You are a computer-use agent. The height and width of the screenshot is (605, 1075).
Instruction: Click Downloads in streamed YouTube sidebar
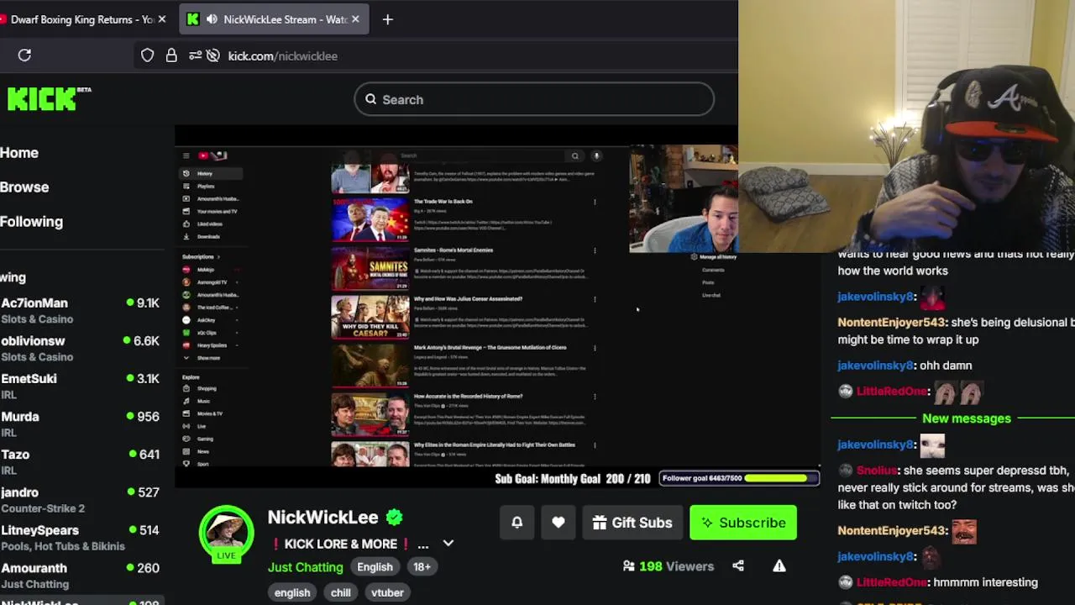pos(208,237)
